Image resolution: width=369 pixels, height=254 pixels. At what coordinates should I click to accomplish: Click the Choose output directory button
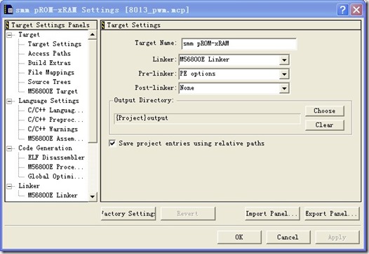click(325, 111)
